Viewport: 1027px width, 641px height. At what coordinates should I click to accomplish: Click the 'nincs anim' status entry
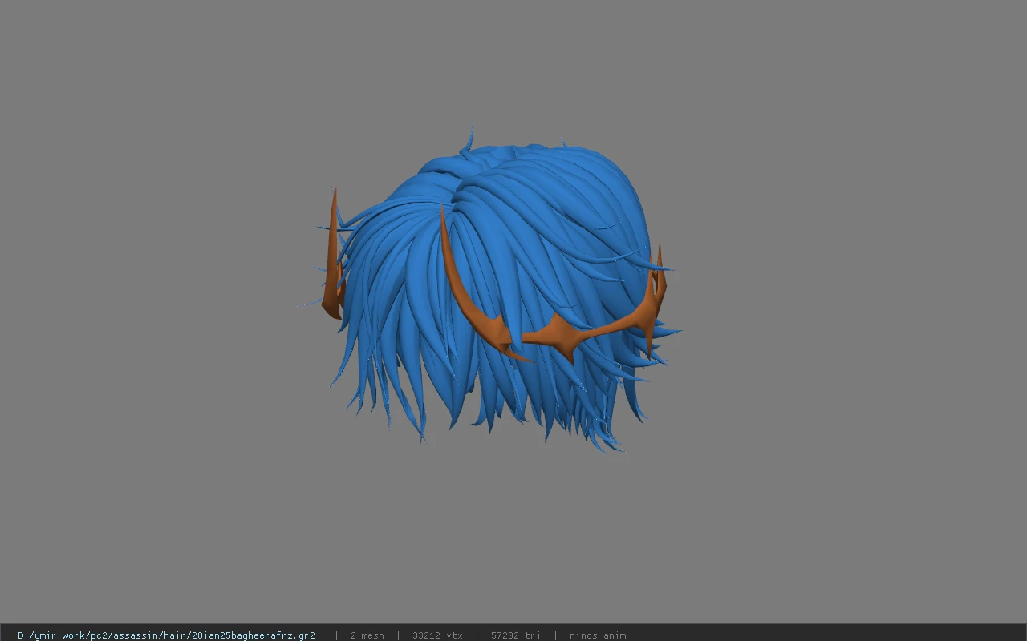[x=598, y=635]
